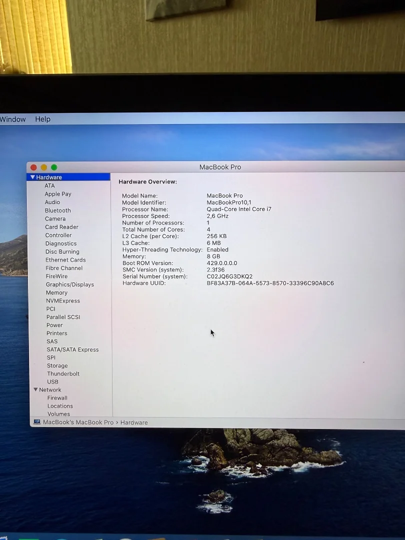Select PCI in the sidebar
Viewport: 405px width, 540px height.
50,309
